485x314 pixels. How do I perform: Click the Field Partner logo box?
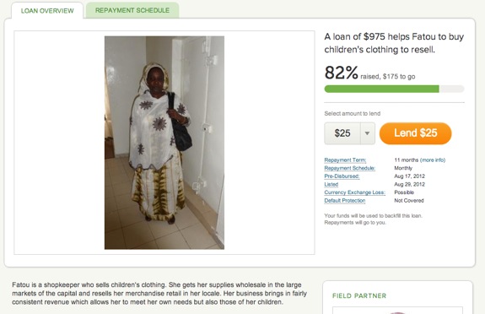tap(398, 311)
